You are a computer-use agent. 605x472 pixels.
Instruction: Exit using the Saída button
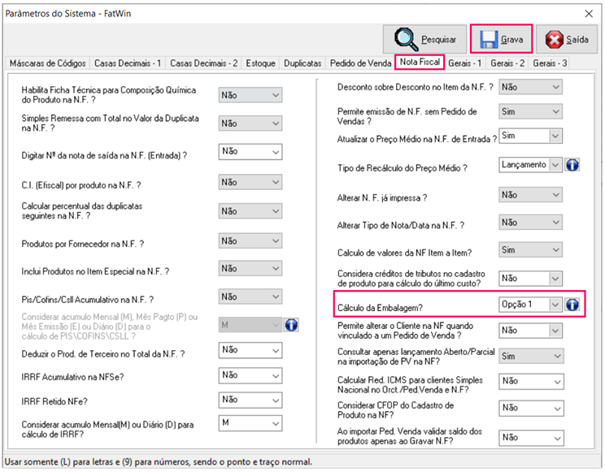(x=566, y=39)
